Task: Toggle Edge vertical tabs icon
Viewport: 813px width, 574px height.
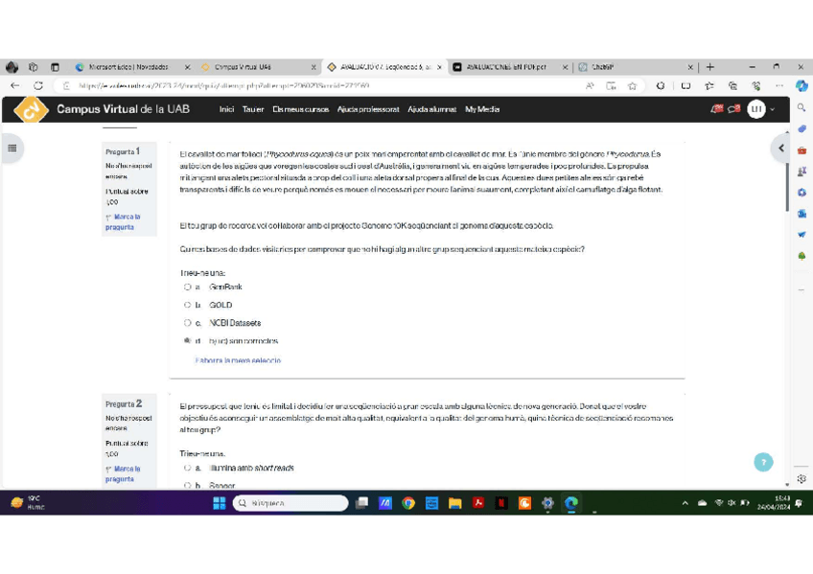Action: pyautogui.click(x=55, y=67)
